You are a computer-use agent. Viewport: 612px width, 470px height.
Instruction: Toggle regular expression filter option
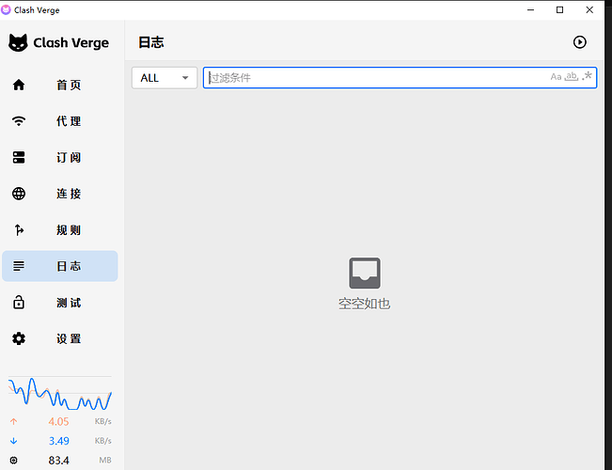pos(587,76)
